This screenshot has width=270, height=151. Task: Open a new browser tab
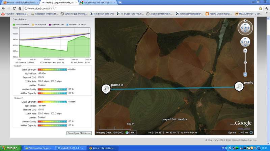click(120, 3)
